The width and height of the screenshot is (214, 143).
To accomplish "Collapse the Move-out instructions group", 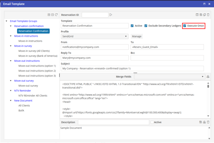I will click(x=11, y=61).
